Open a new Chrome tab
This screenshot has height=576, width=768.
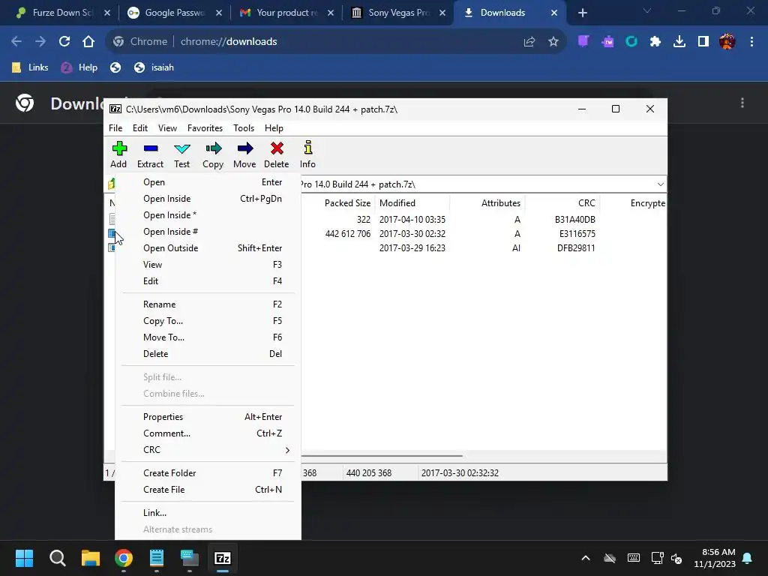(582, 13)
